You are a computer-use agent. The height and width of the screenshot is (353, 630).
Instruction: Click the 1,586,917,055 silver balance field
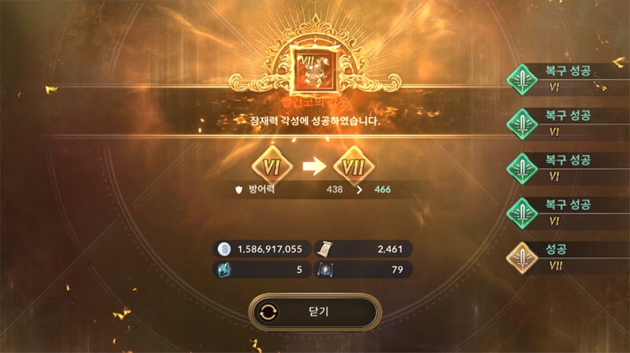262,249
